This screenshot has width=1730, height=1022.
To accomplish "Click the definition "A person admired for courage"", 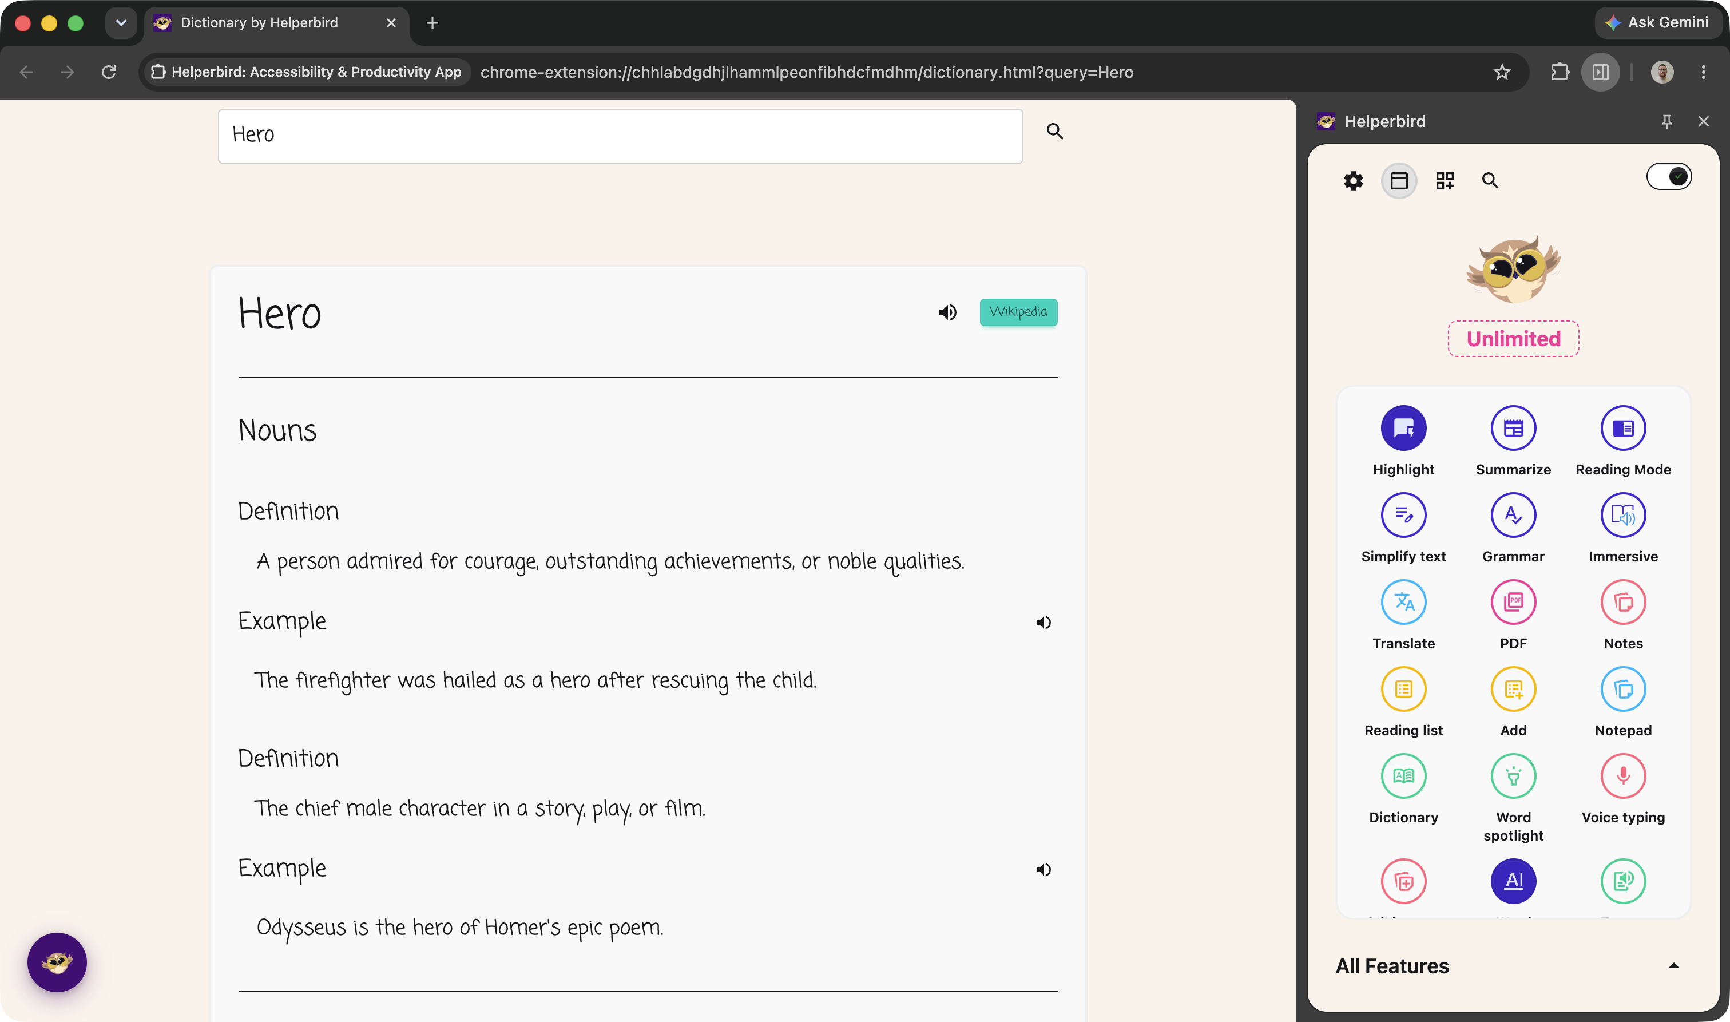I will tap(610, 561).
